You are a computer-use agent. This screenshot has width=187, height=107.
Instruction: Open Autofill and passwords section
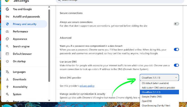[26, 17]
